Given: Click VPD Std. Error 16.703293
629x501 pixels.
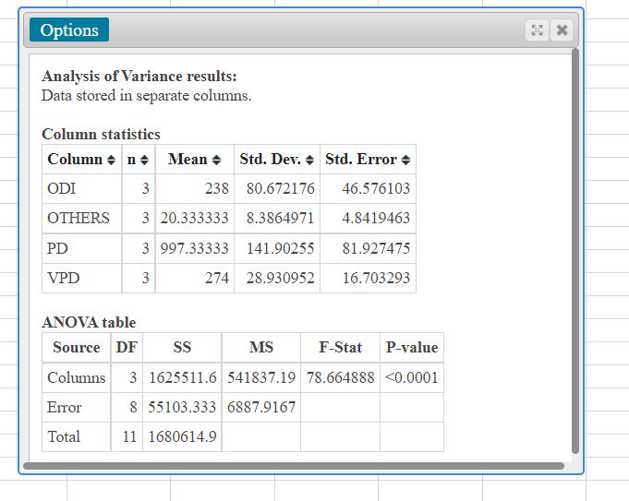Looking at the screenshot, I should 376,278.
